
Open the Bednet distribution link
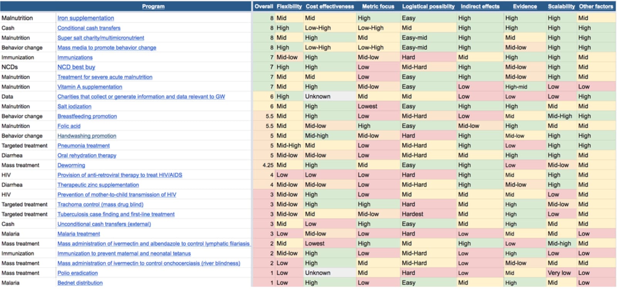pos(80,283)
